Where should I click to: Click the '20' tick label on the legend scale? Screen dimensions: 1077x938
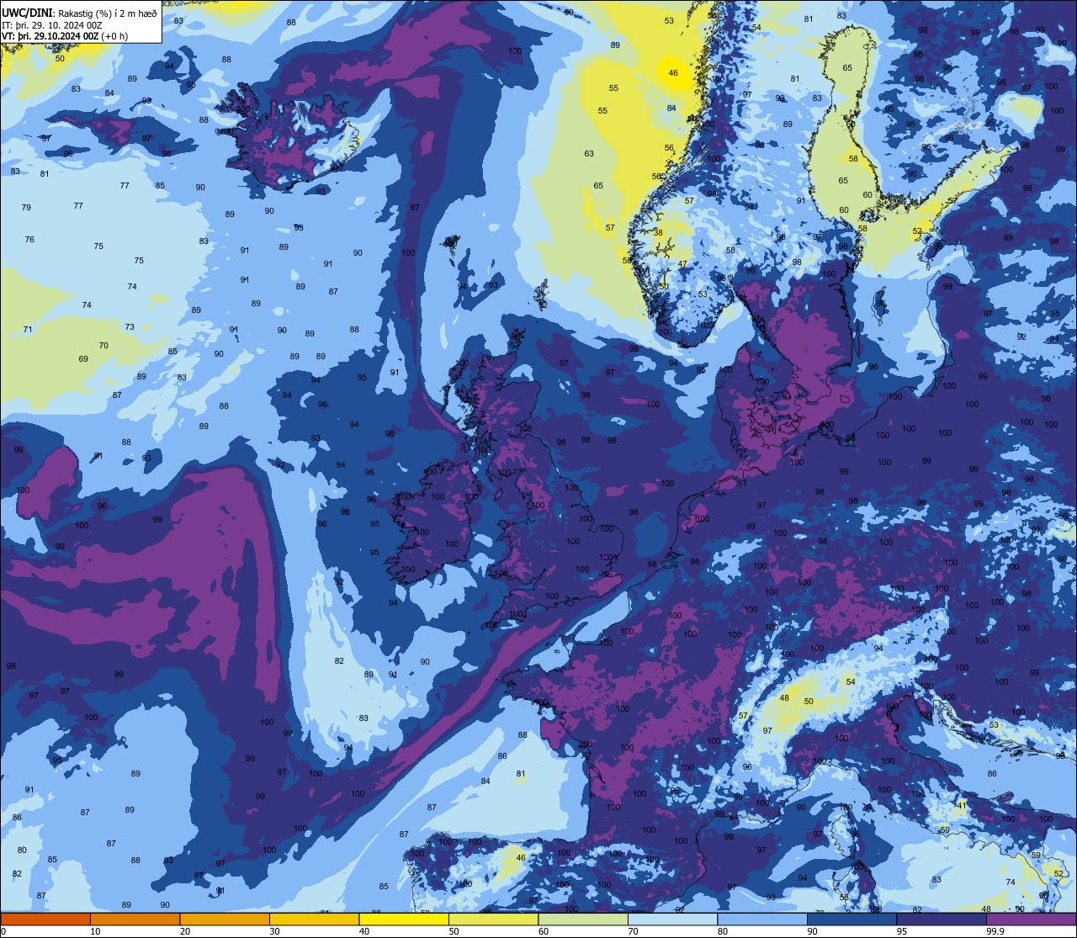[x=185, y=930]
